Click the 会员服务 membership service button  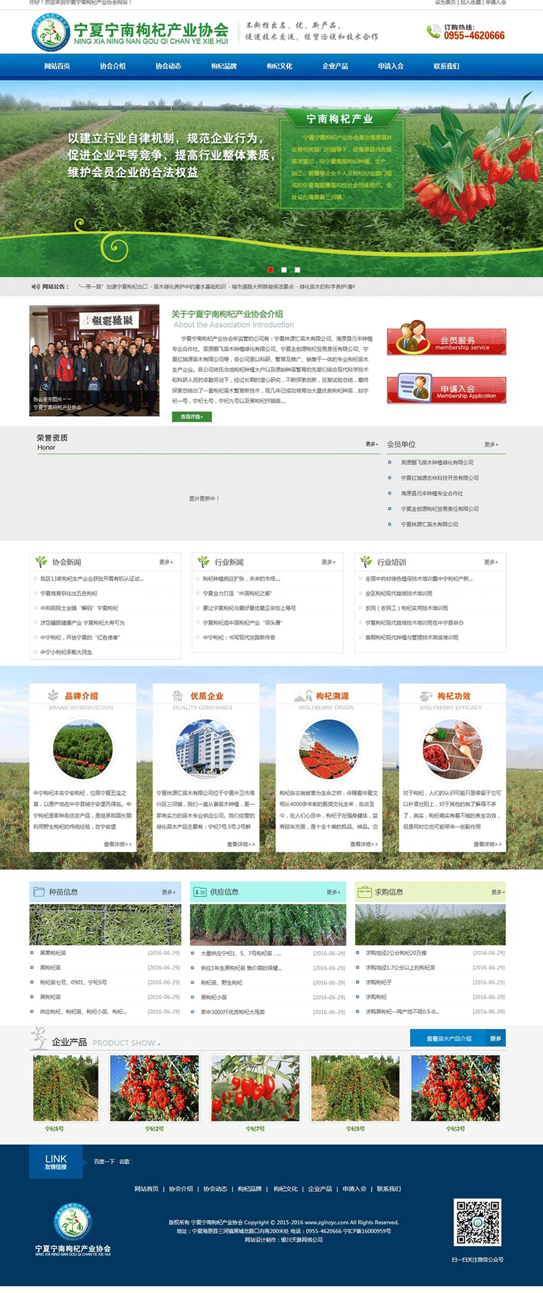tap(447, 342)
